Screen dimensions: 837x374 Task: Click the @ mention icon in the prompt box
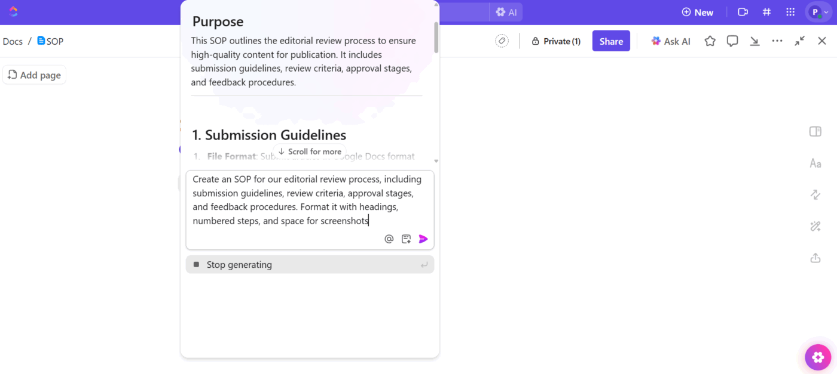pyautogui.click(x=389, y=239)
